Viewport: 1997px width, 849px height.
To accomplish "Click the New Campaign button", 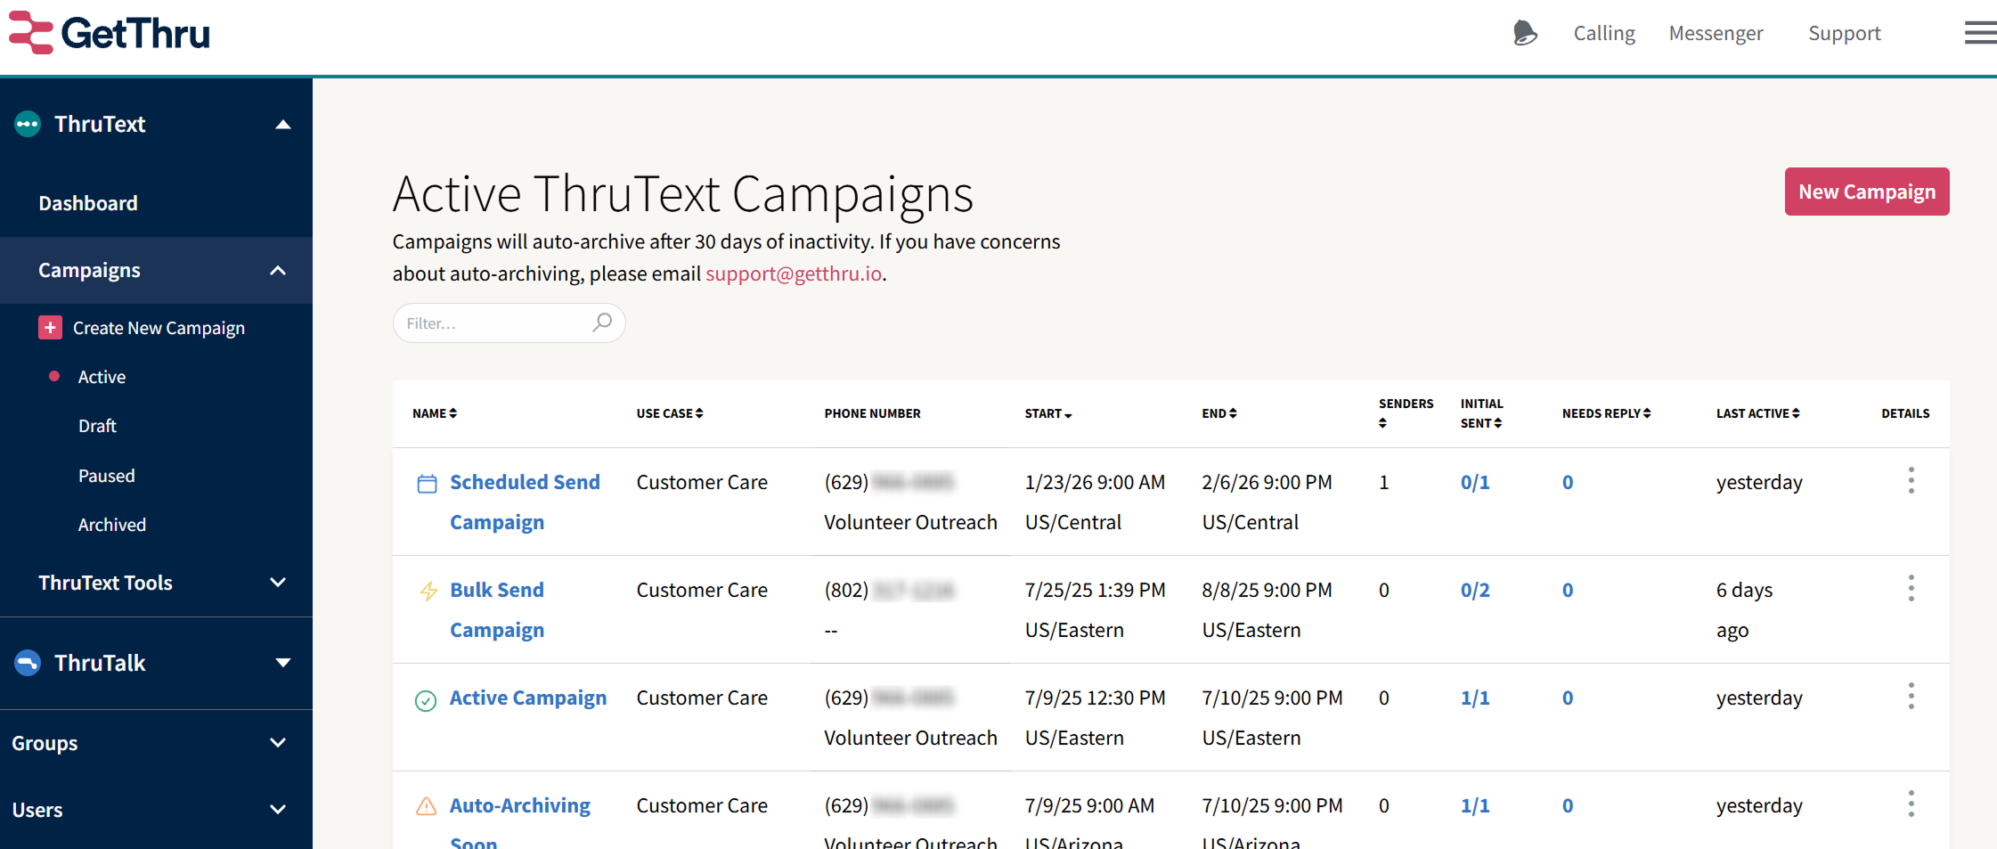I will (1867, 192).
